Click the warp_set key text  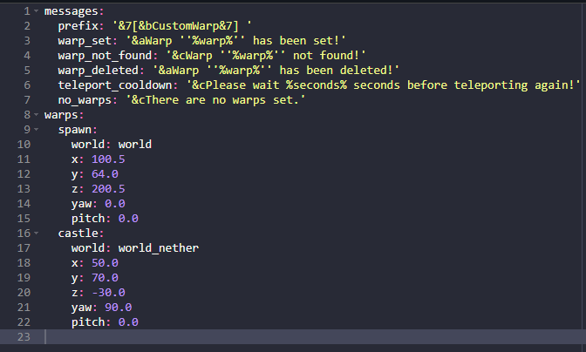click(x=85, y=41)
